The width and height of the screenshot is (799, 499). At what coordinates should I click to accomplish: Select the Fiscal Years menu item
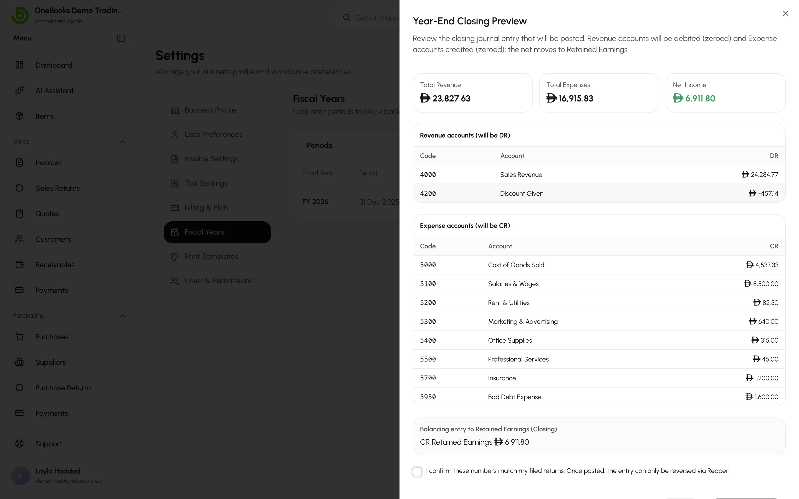(217, 232)
